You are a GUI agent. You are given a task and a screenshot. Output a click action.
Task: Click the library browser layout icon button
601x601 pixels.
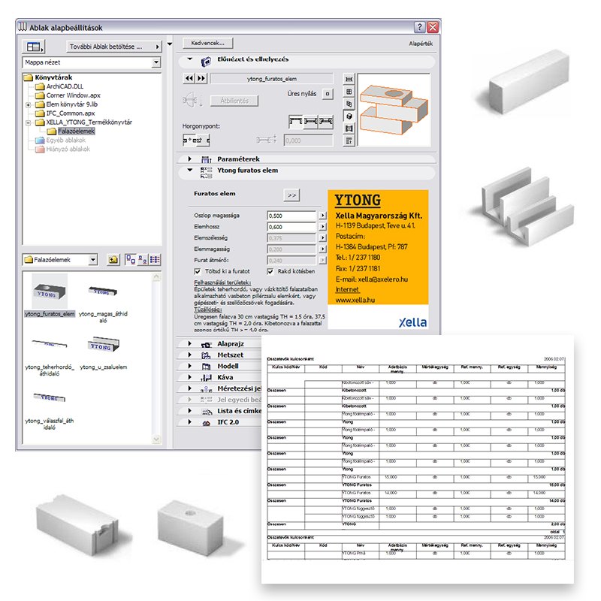pos(33,47)
